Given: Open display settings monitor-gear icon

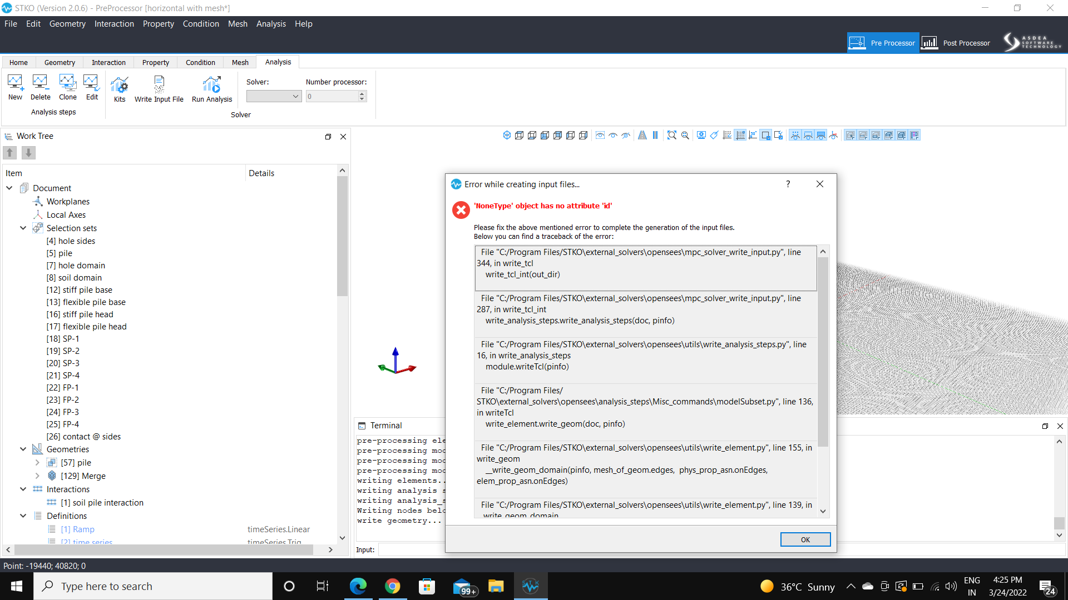Looking at the screenshot, I should coord(701,135).
